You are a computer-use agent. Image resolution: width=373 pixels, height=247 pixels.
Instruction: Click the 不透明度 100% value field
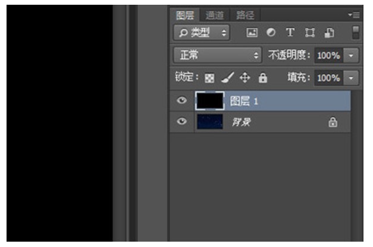point(328,56)
